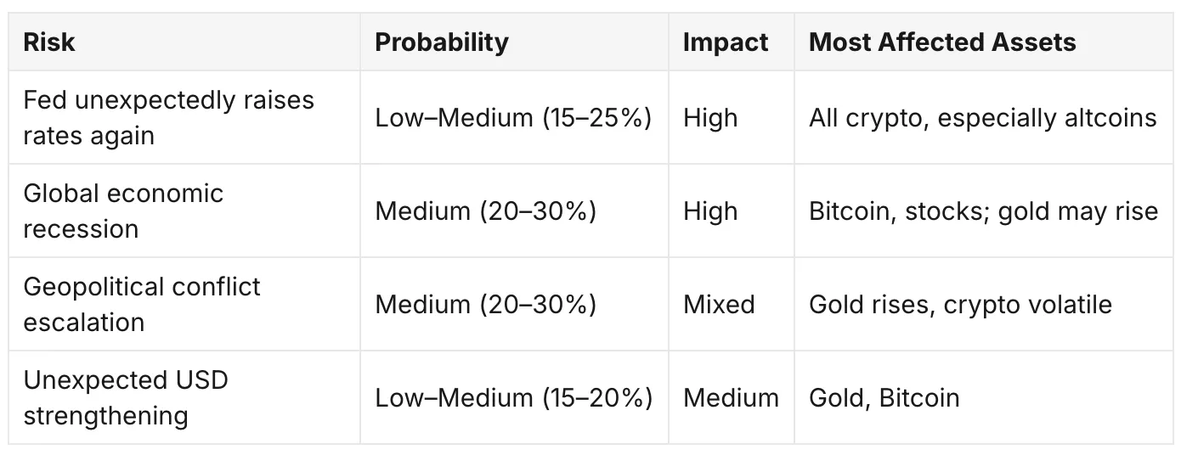Click recession row 'Medium (20–30%)' cell
The image size is (1181, 455).
pos(514,211)
